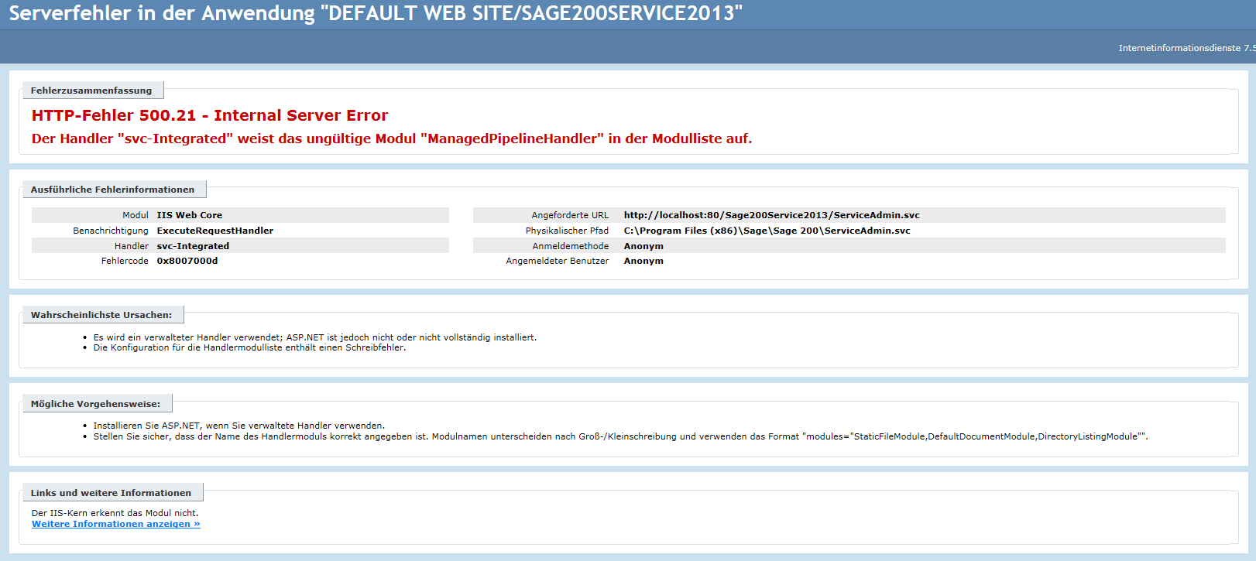
Task: Click the error code '0x8007000d'
Action: [x=187, y=261]
